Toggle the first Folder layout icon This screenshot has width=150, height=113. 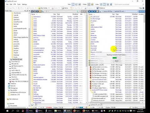pos(89,4)
